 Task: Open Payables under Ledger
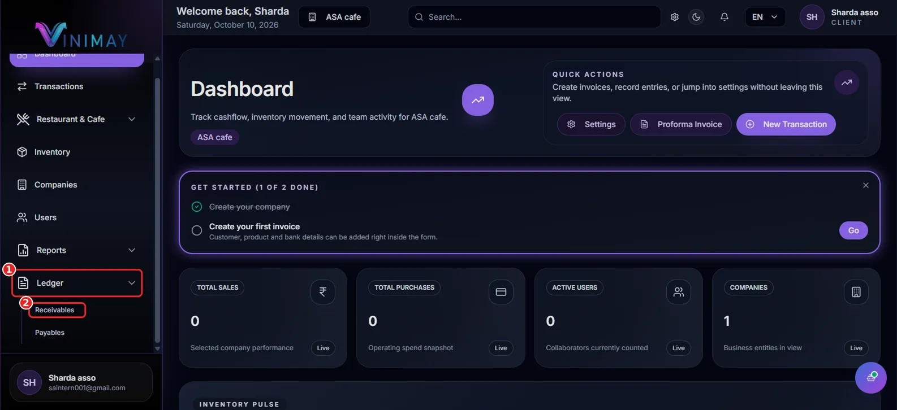pos(50,333)
